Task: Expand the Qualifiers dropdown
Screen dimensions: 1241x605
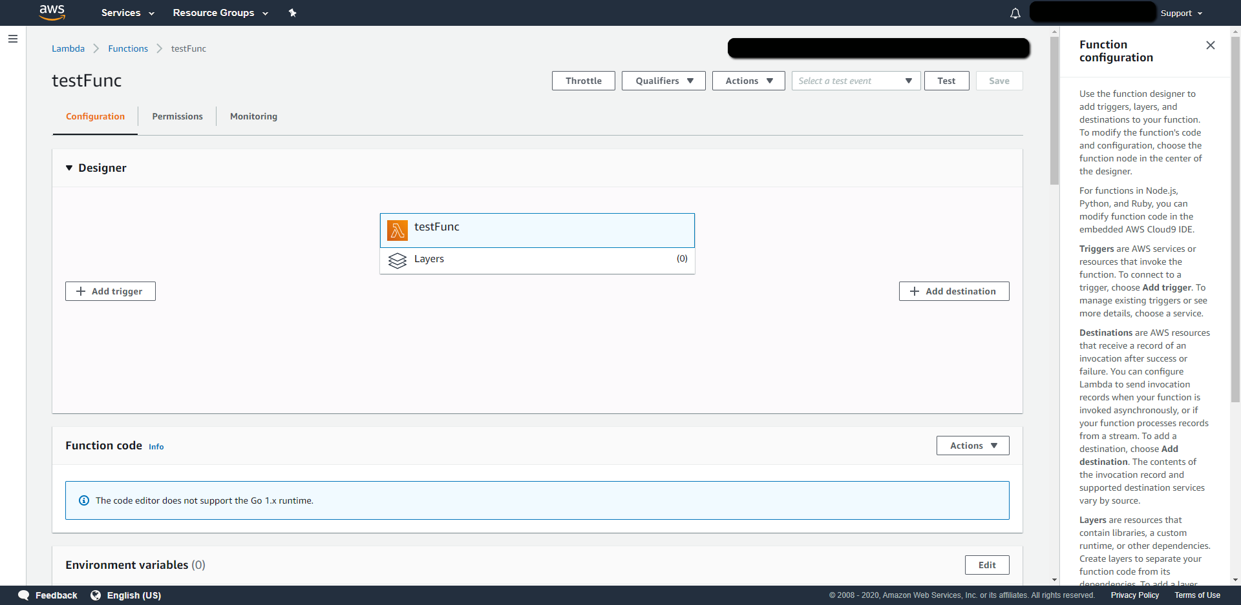Action: [664, 81]
